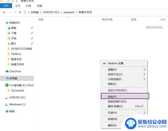Click 此电脑 in the address path
This screenshot has height=131, width=168.
tap(35, 12)
